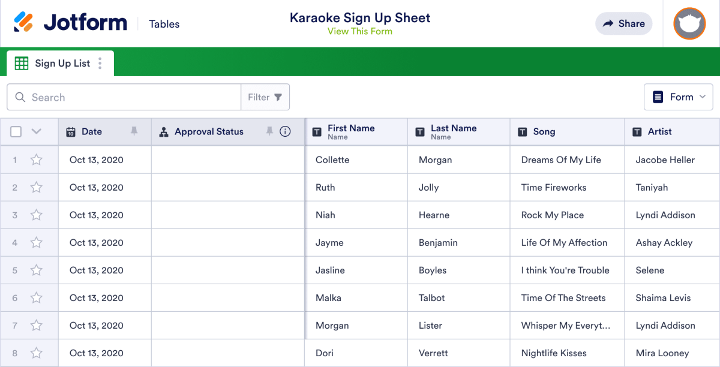Viewport: 720px width, 367px height.
Task: Click the Share button
Action: [623, 23]
